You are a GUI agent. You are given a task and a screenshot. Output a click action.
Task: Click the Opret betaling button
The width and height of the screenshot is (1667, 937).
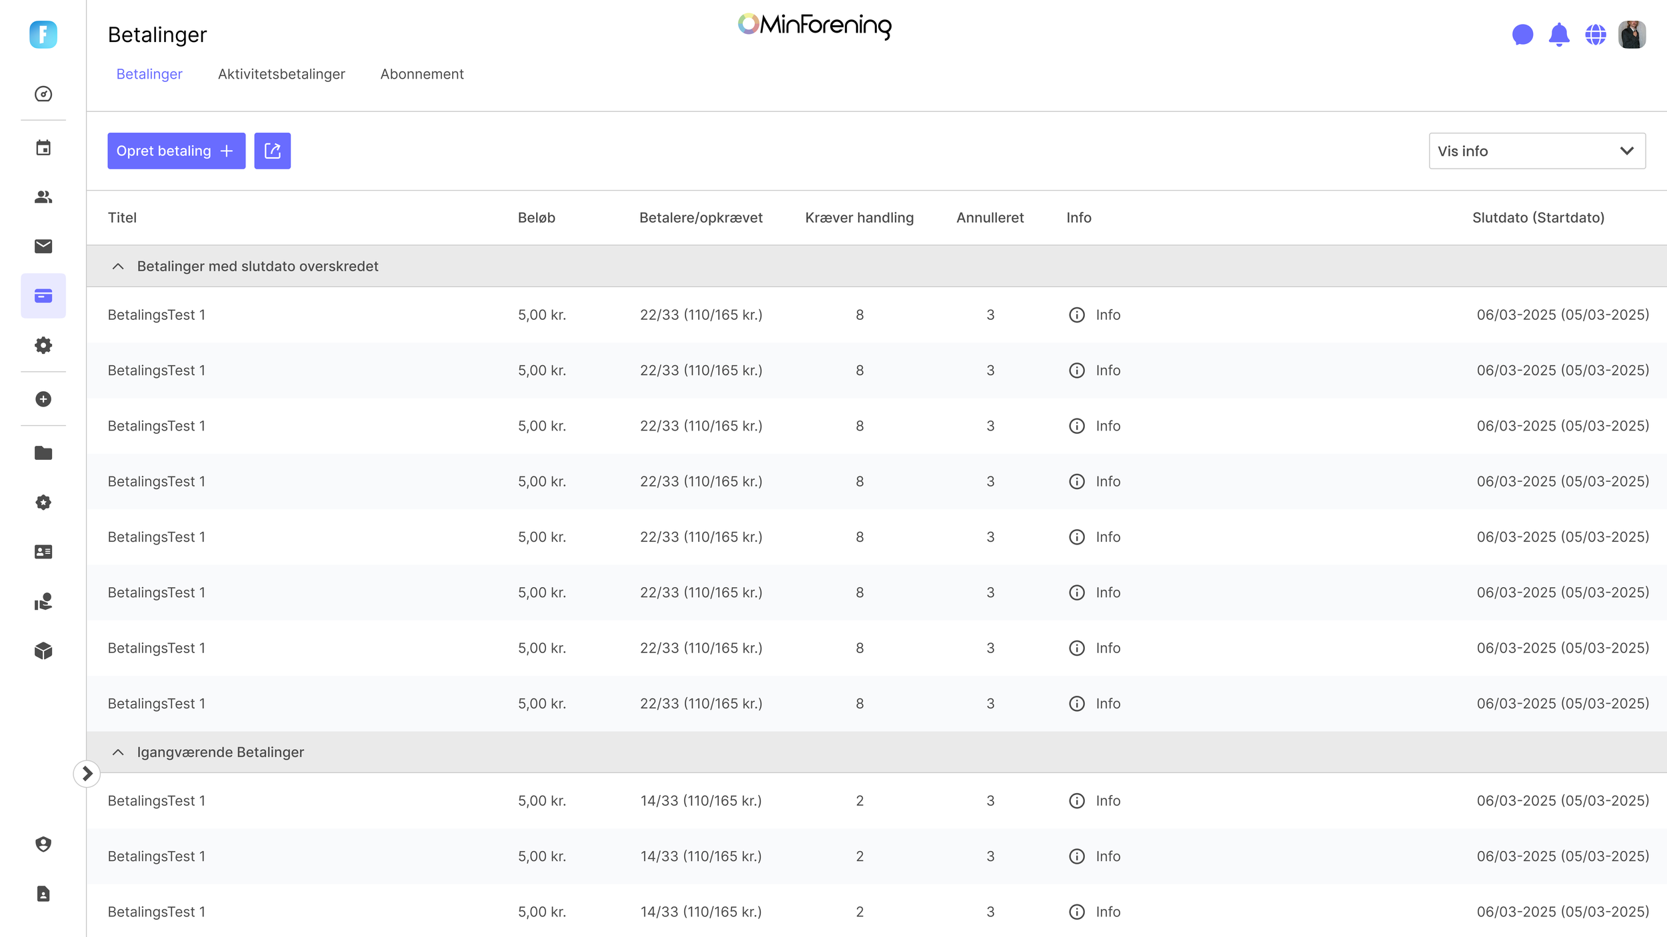(176, 151)
